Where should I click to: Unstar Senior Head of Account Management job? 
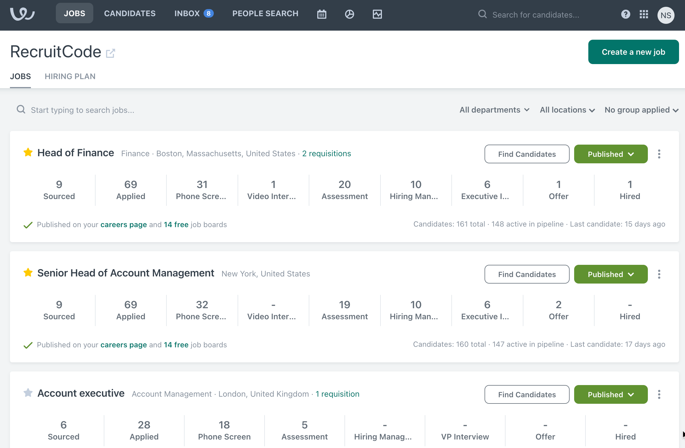28,272
